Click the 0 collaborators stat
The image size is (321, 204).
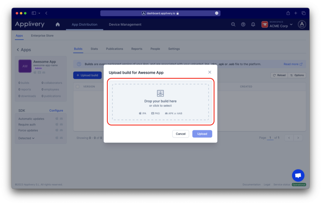coord(52,83)
